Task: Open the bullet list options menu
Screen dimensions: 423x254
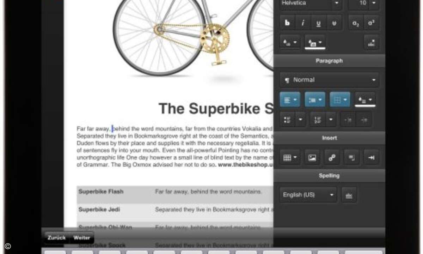Action: point(300,120)
